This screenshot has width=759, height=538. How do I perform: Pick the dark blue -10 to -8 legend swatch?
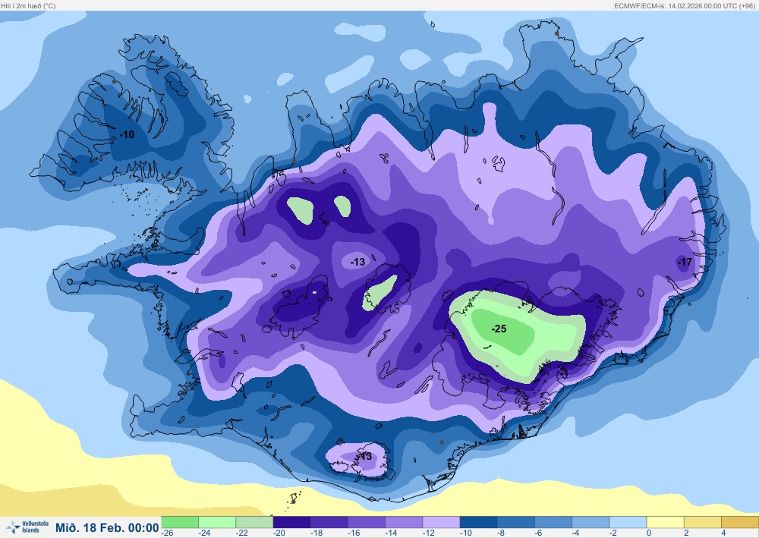(x=478, y=522)
